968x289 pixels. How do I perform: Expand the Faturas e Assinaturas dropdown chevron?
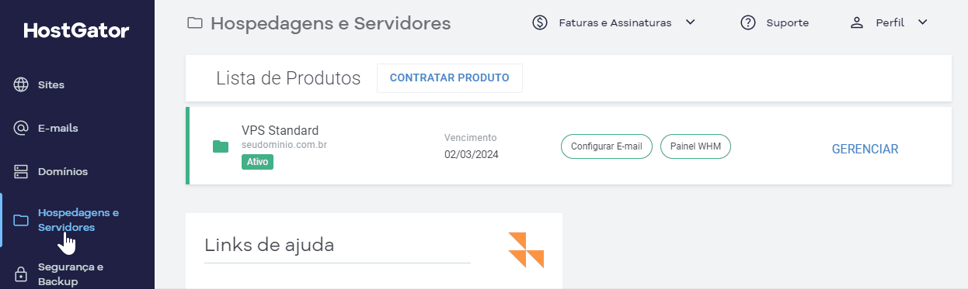pyautogui.click(x=690, y=22)
